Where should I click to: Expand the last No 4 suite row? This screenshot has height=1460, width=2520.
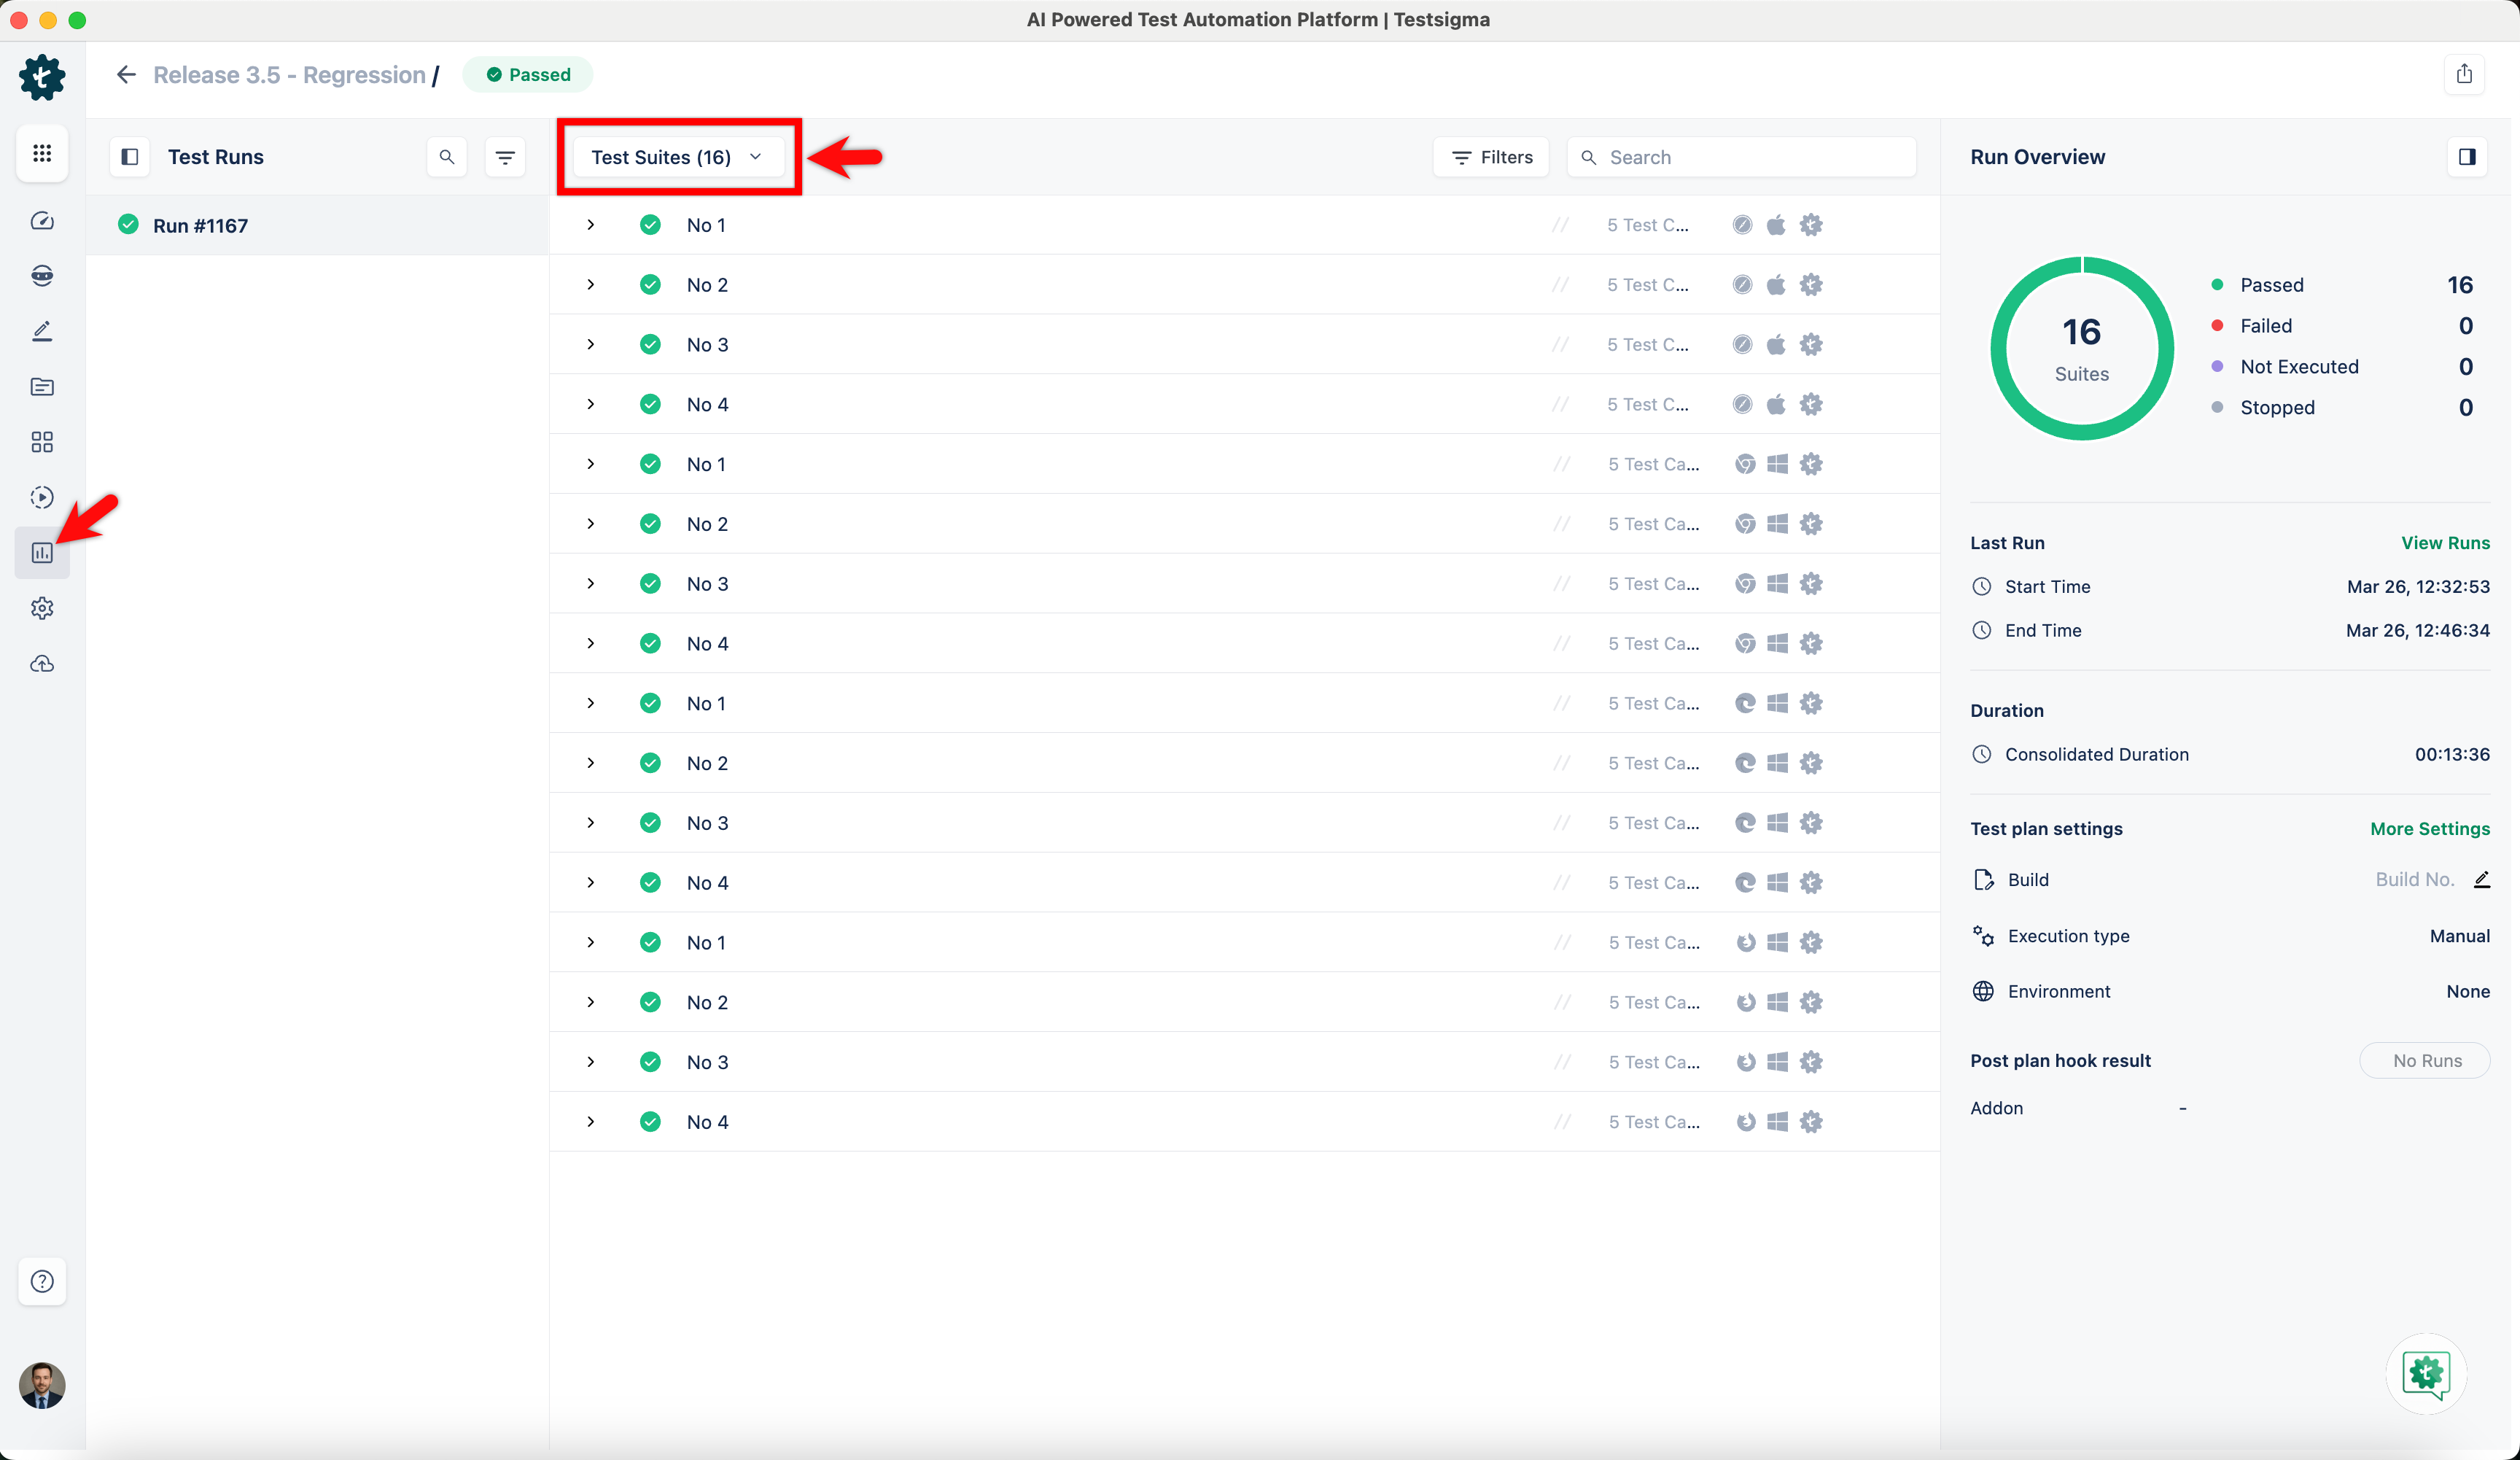click(591, 1122)
